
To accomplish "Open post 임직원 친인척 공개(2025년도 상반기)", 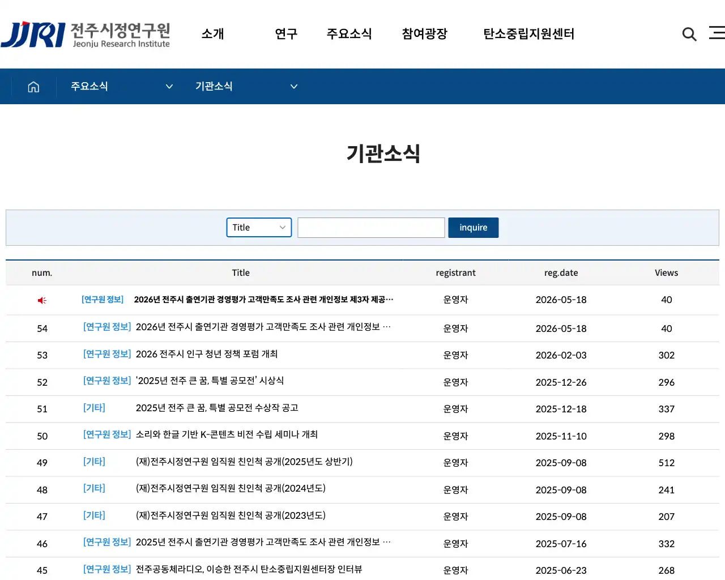I will tap(244, 462).
